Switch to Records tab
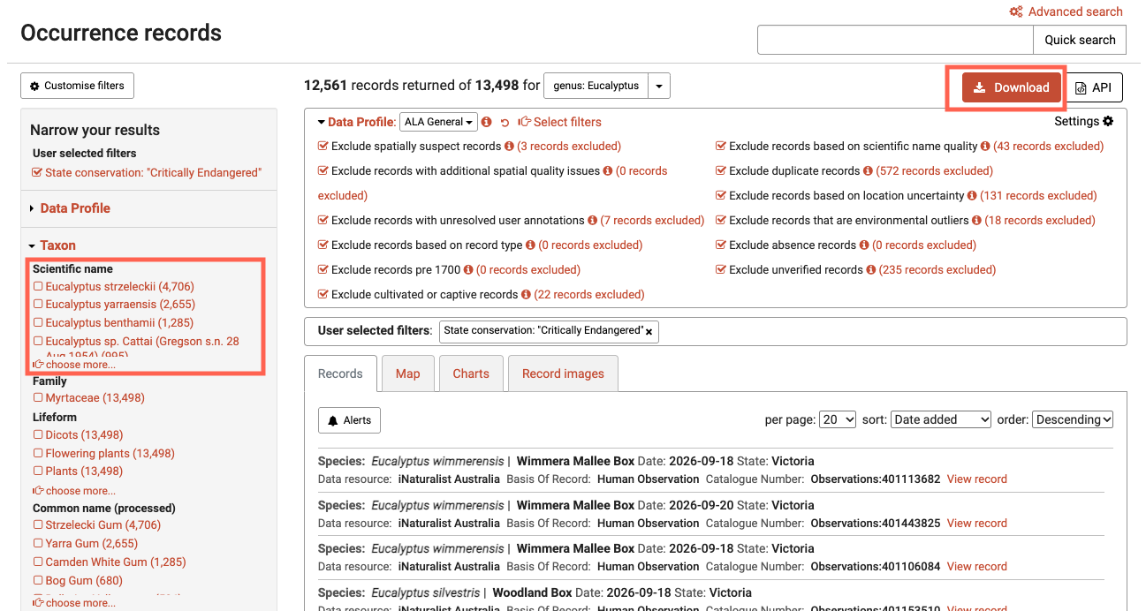Viewport: 1146px width, 611px height. pos(340,373)
